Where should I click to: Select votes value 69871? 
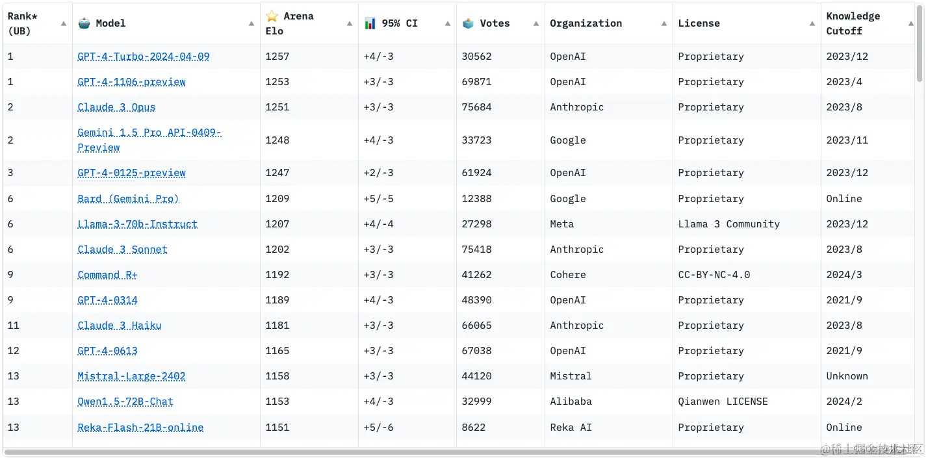point(477,82)
